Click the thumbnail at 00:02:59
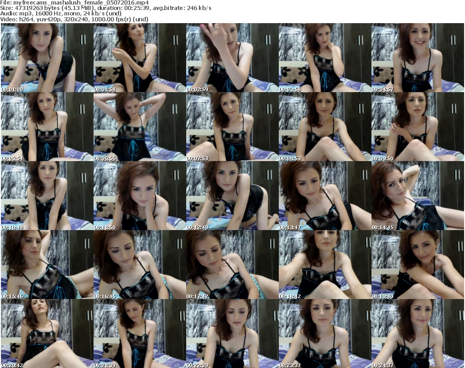The height and width of the screenshot is (368, 465). tap(232, 58)
